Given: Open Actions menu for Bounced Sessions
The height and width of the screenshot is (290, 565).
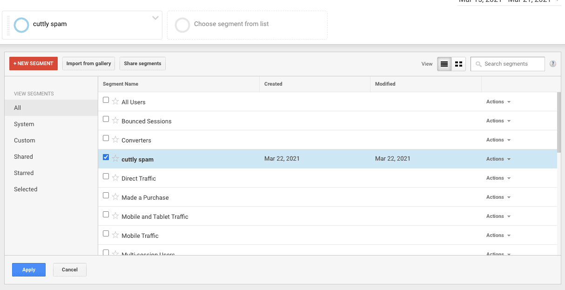Looking at the screenshot, I should pos(498,121).
